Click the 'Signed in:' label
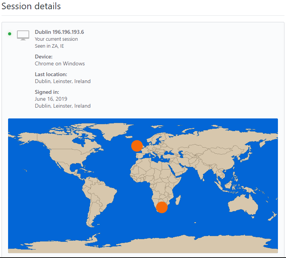The width and height of the screenshot is (286, 258). pos(47,92)
